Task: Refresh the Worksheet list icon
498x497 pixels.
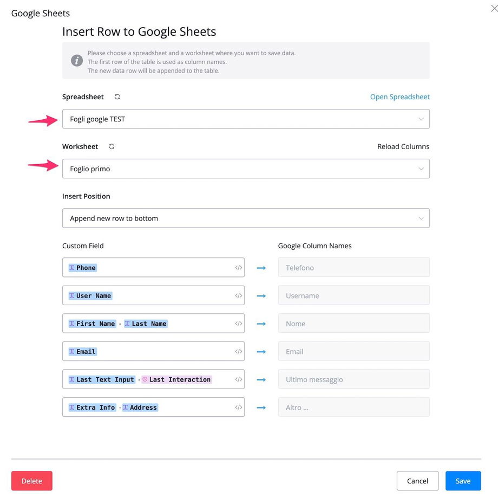Action: (x=112, y=147)
